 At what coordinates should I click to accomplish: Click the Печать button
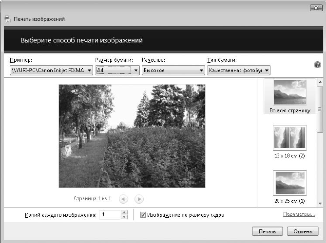(268, 231)
